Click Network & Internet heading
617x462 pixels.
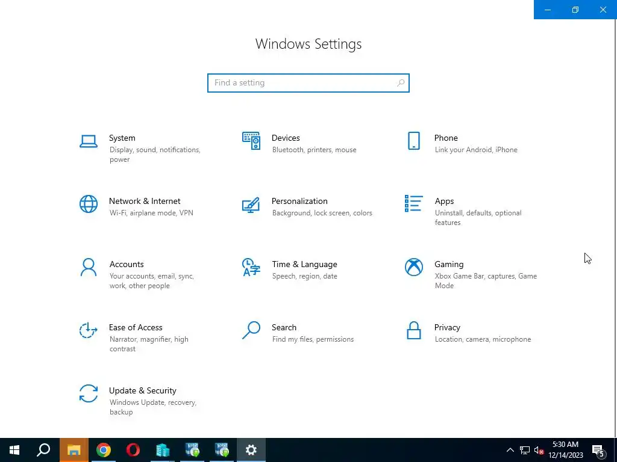(x=145, y=201)
